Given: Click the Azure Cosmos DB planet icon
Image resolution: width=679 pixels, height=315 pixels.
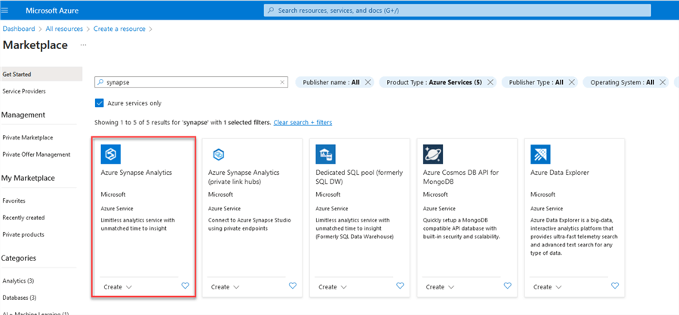Looking at the screenshot, I should pyautogui.click(x=433, y=154).
